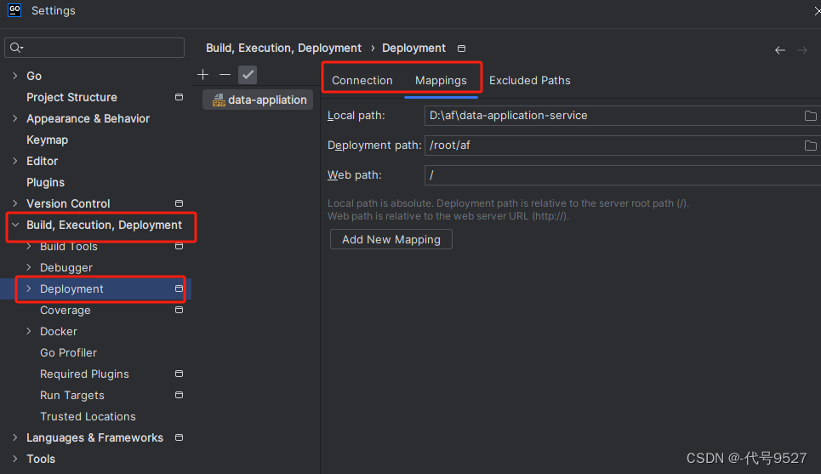
Task: Switch to the Connection tab
Action: (x=362, y=81)
